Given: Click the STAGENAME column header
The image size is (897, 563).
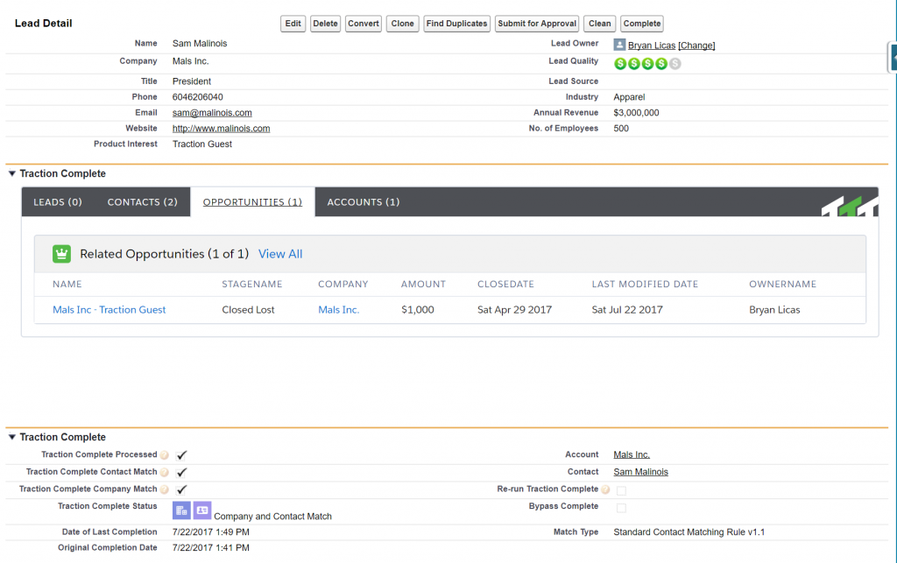Looking at the screenshot, I should click(252, 284).
